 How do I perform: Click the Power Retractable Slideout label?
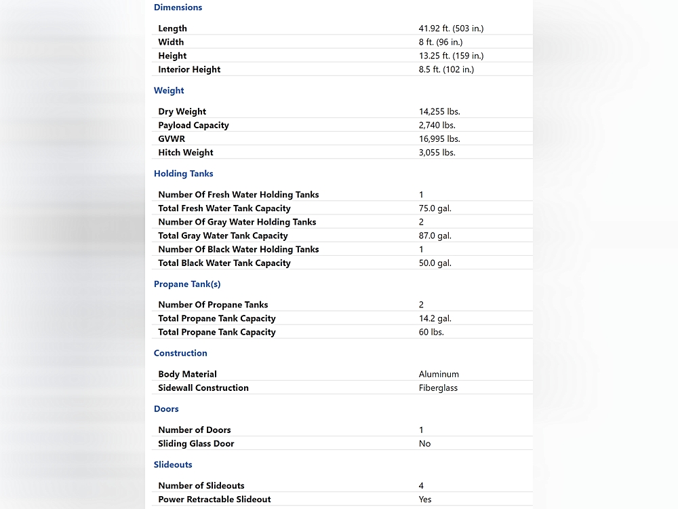214,499
